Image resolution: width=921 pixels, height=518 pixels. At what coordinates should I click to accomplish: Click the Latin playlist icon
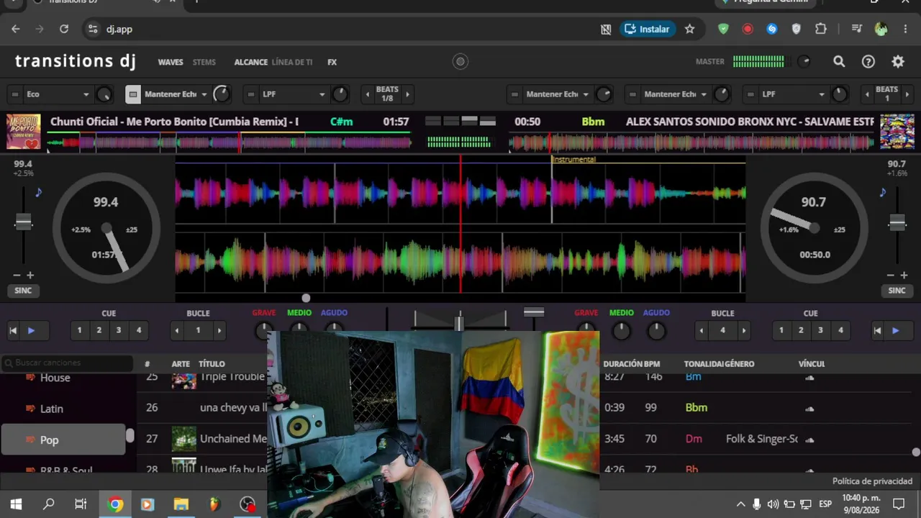click(x=30, y=408)
